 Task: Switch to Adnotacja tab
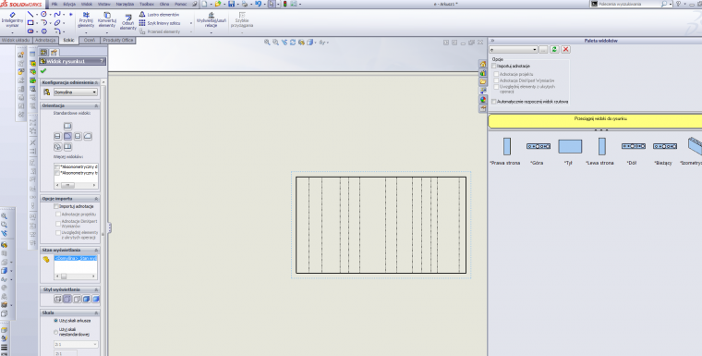(x=45, y=41)
